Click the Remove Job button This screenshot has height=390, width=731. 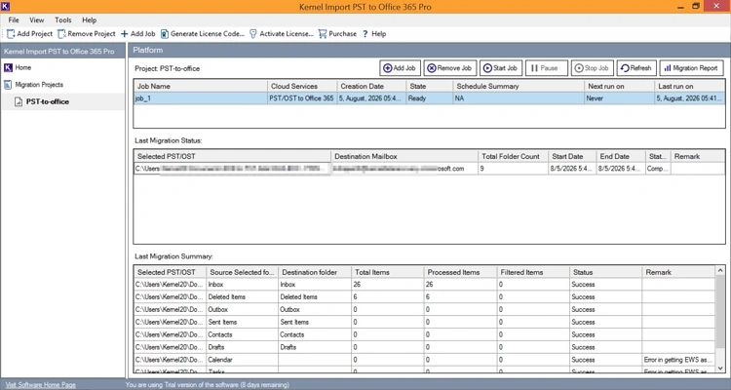coord(450,68)
